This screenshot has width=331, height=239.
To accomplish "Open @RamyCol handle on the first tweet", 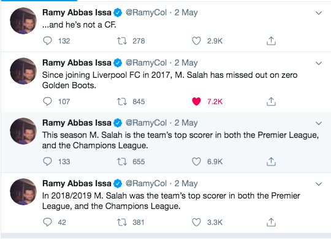I will click(x=146, y=13).
